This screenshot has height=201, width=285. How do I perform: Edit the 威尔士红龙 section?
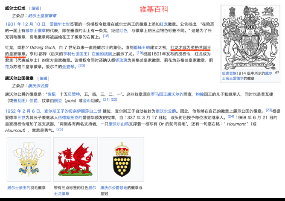point(35,8)
